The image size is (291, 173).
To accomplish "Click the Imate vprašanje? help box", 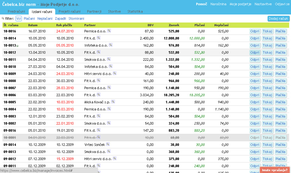I will tap(275, 170).
